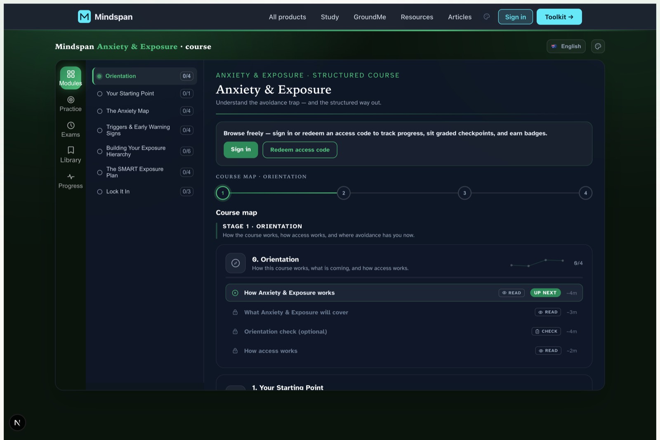This screenshot has height=440, width=660.
Task: Click the play icon on How Anxiety & Exposure works
Action: pos(235,293)
